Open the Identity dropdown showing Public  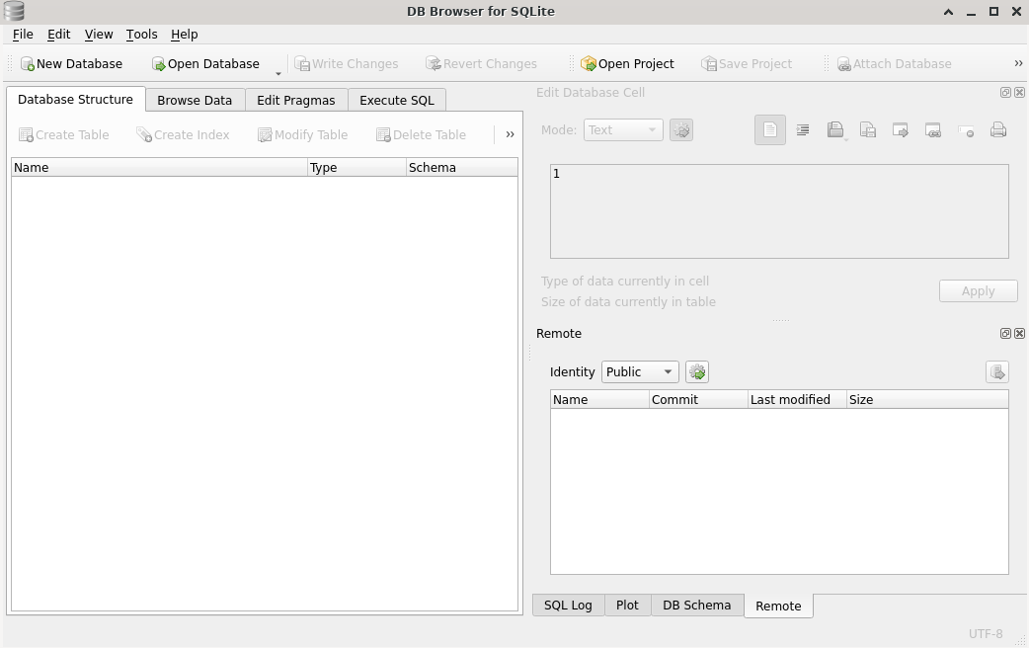click(640, 372)
